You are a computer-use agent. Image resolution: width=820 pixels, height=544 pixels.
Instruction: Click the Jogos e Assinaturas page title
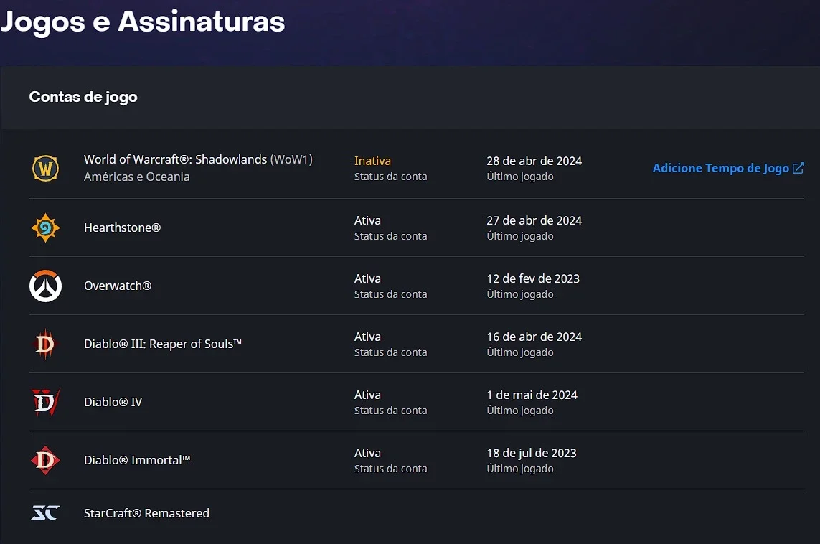click(143, 22)
